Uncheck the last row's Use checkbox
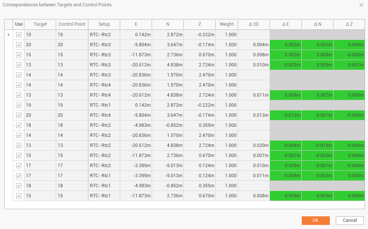This screenshot has height=229, width=368. click(x=19, y=196)
